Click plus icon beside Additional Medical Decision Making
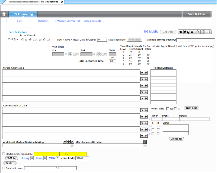The image size is (217, 173). point(69,141)
